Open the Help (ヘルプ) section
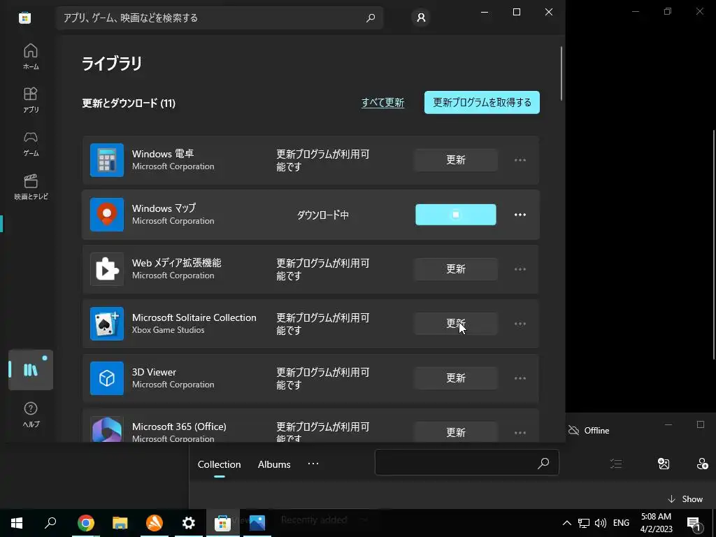Viewport: 716px width, 537px height. (x=31, y=415)
